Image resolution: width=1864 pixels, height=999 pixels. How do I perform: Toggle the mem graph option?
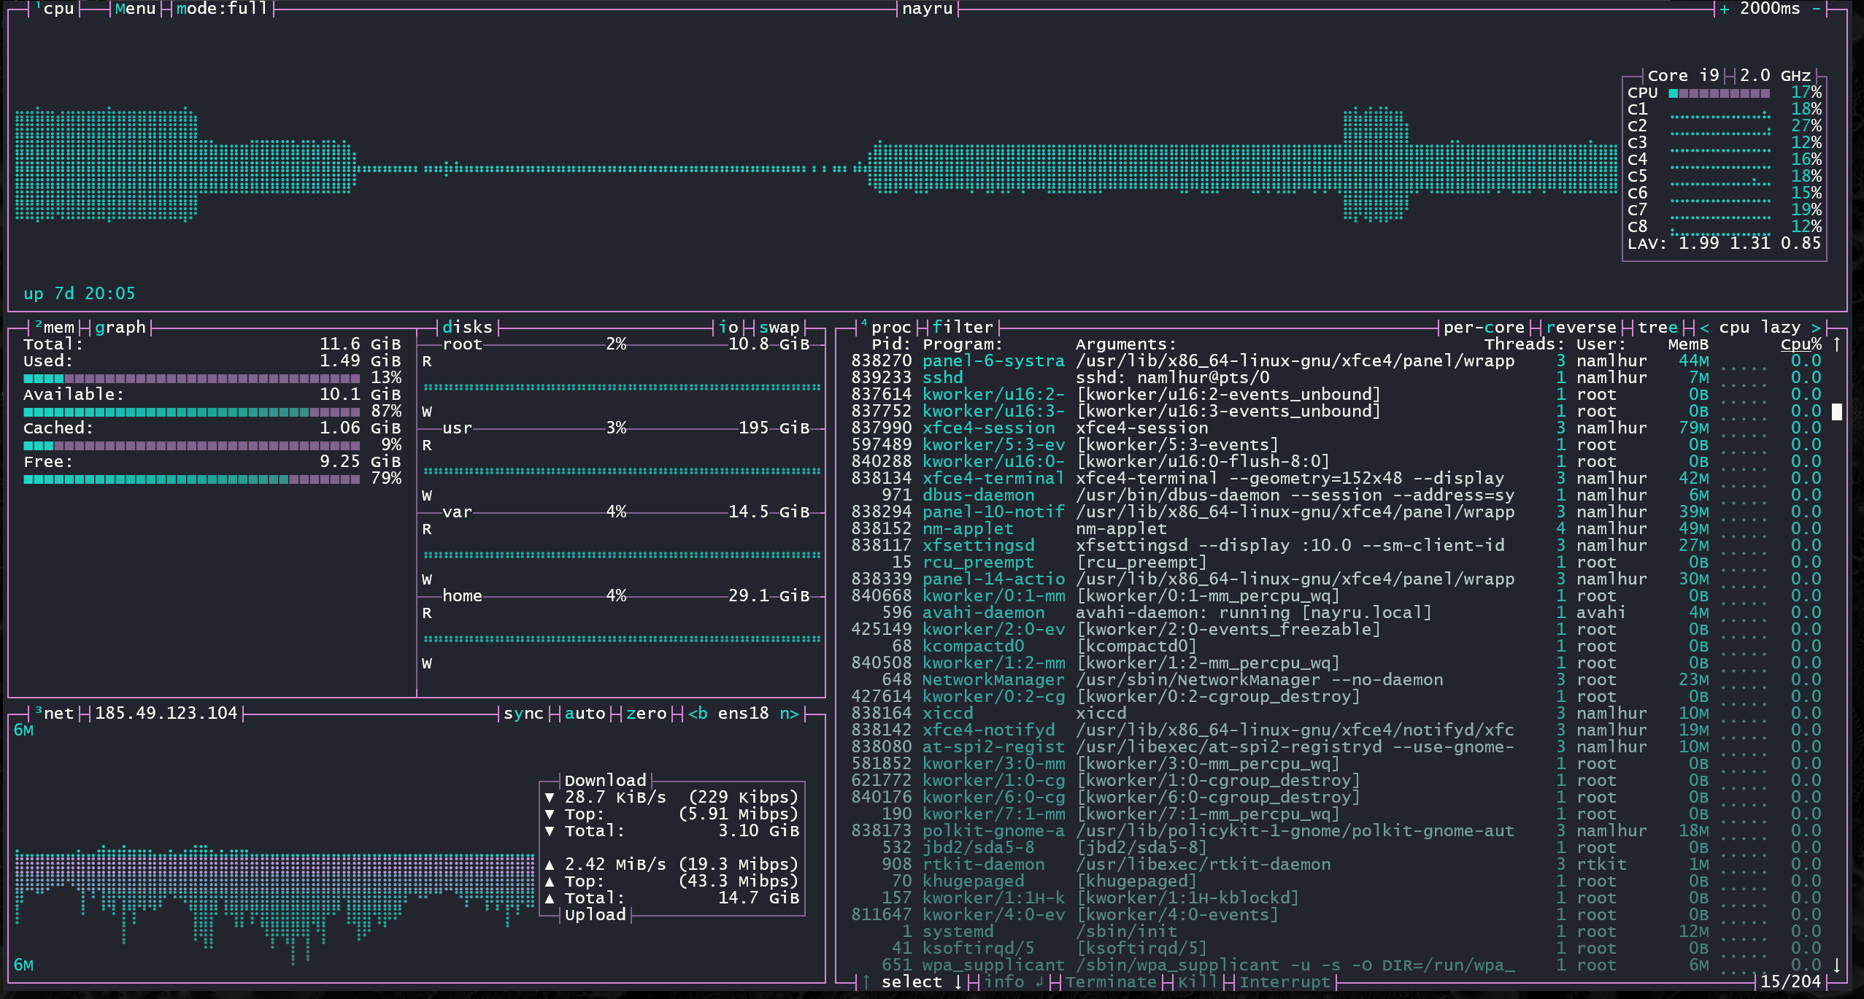(120, 328)
